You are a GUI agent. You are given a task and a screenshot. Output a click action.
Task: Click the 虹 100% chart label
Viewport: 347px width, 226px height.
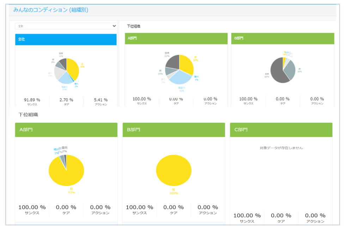click(x=174, y=191)
